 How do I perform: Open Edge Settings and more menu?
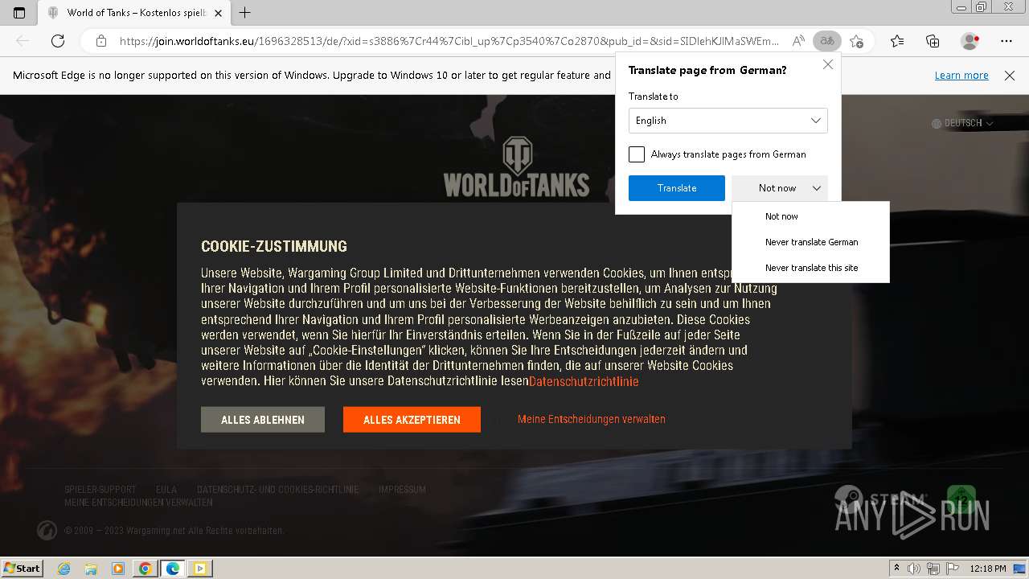click(x=1006, y=41)
